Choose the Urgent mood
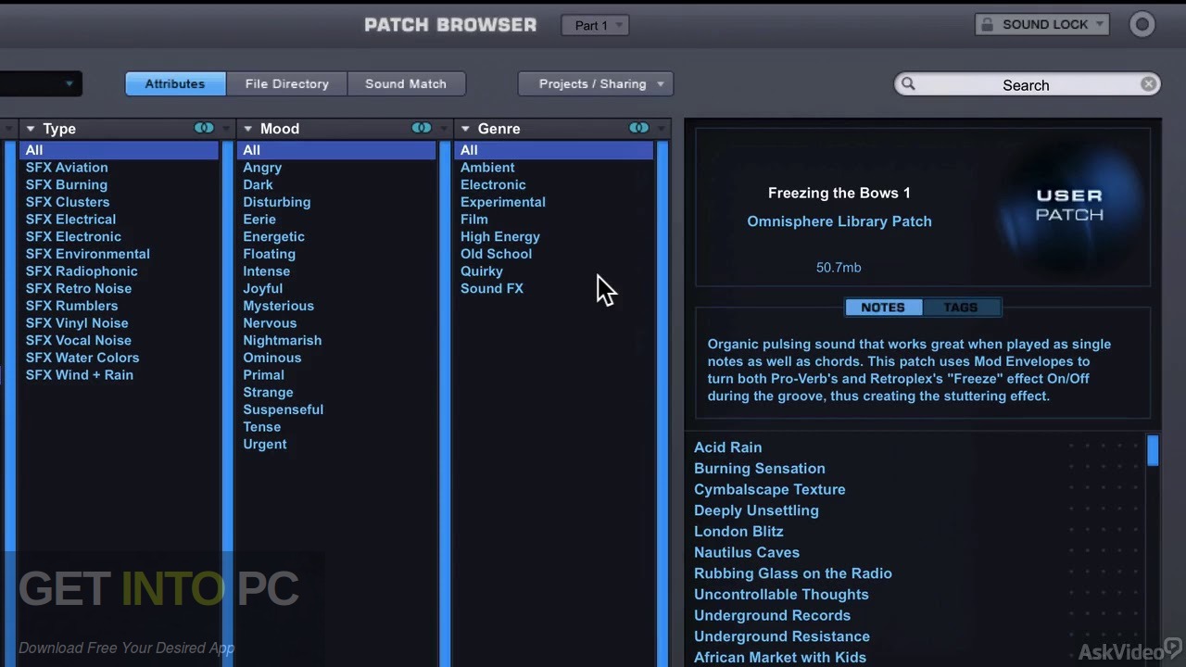 click(265, 444)
